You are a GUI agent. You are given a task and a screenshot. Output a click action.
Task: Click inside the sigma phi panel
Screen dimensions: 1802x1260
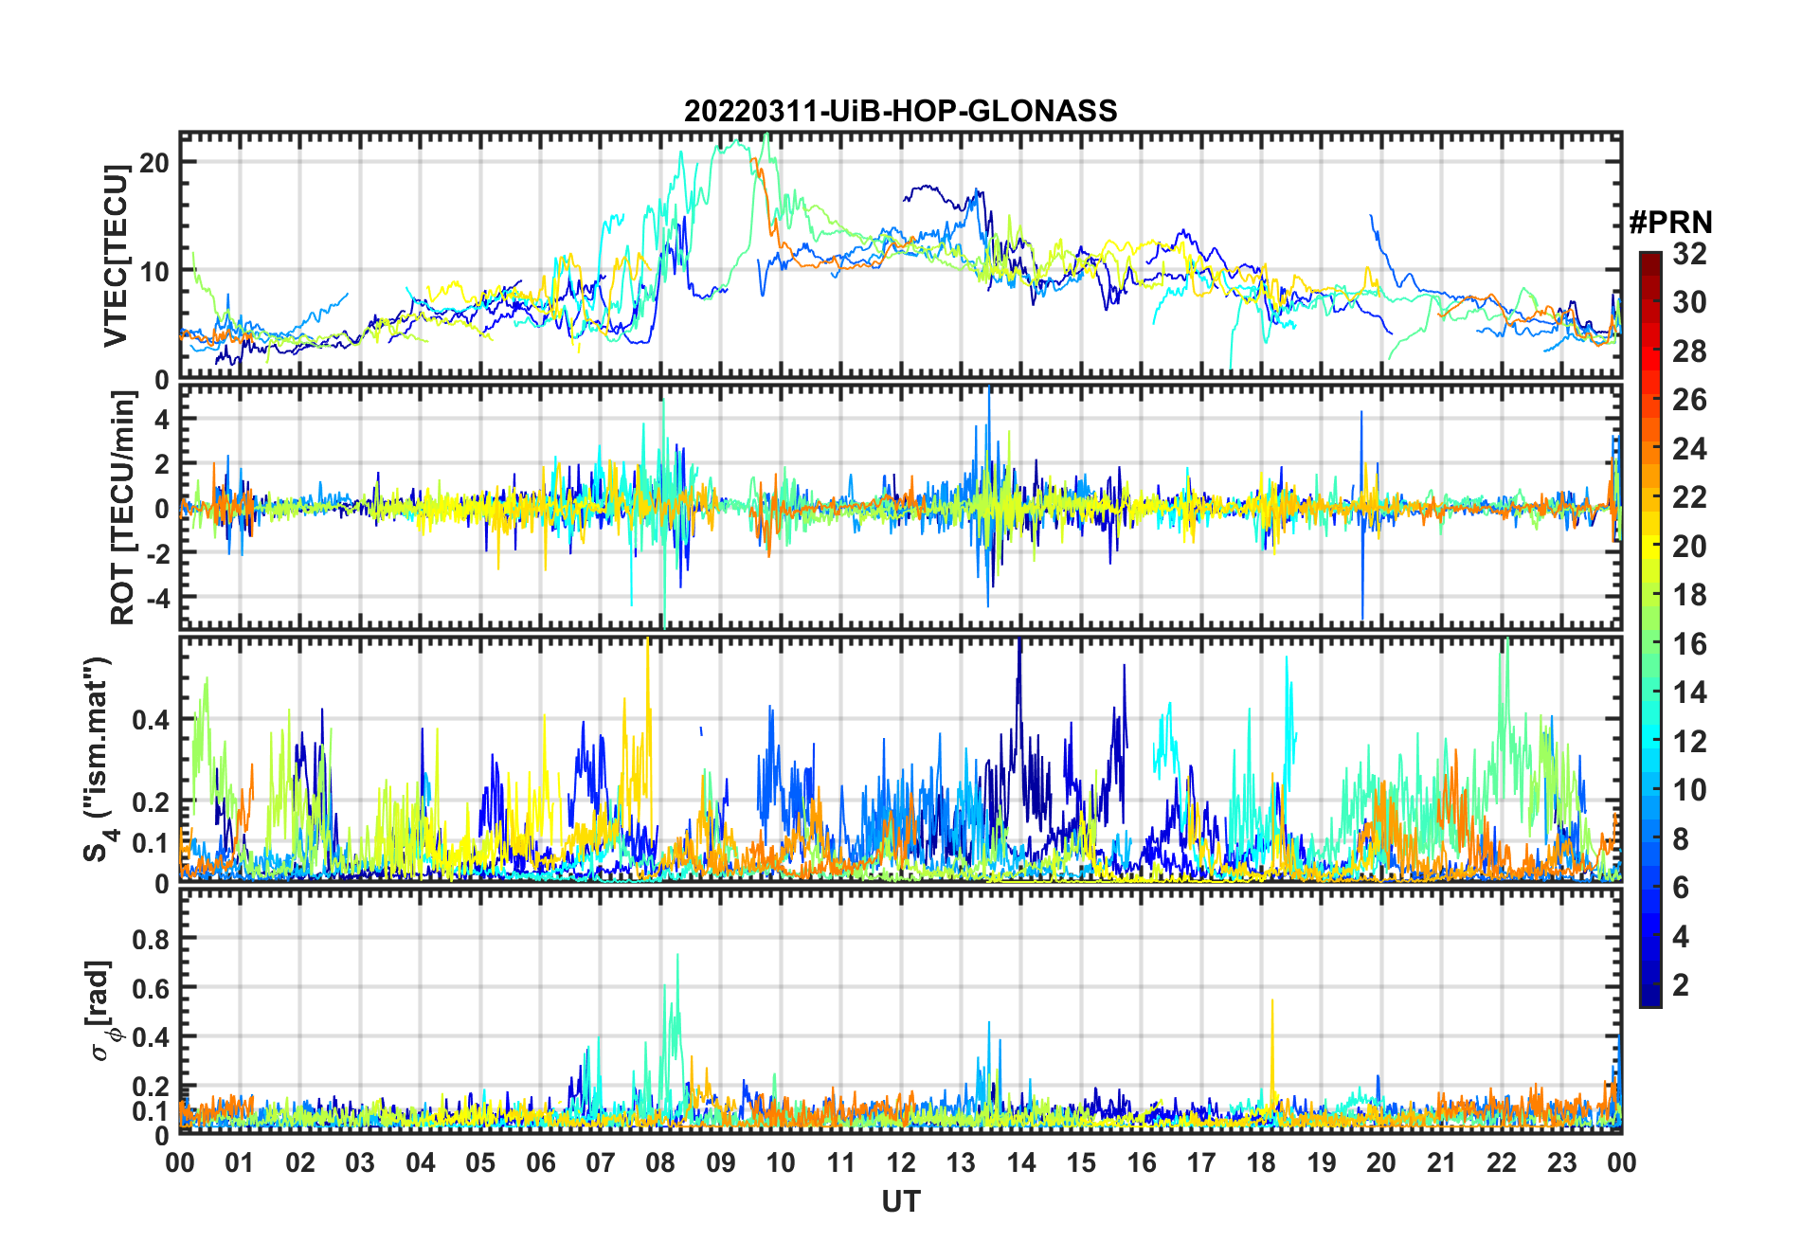click(x=900, y=1010)
